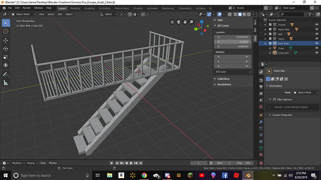Select rendered viewport shading mode
This screenshot has width=321, height=180.
point(249,14)
